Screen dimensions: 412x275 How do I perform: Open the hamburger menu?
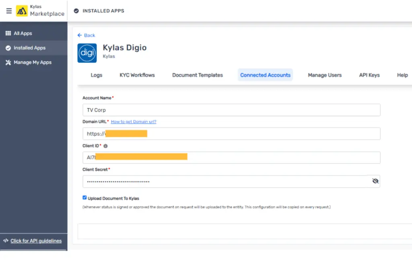pyautogui.click(x=9, y=11)
